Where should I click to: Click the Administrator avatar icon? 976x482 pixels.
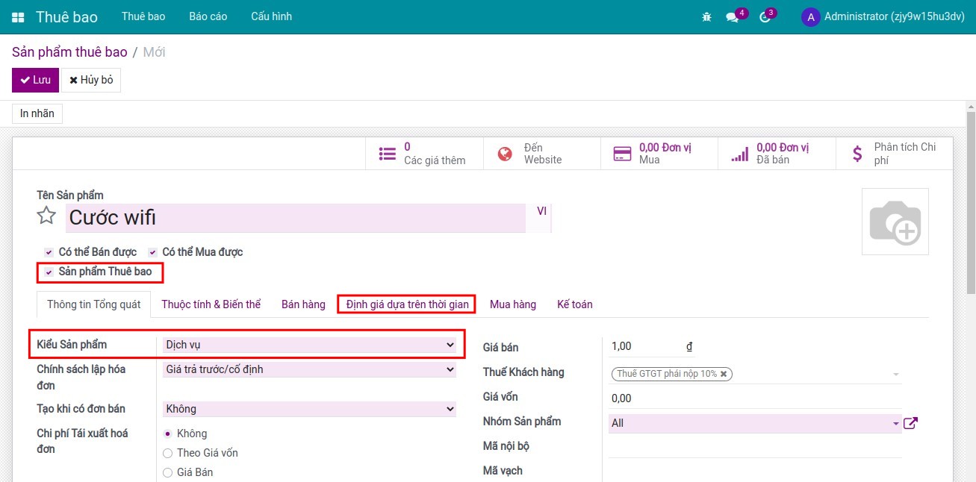[x=810, y=16]
